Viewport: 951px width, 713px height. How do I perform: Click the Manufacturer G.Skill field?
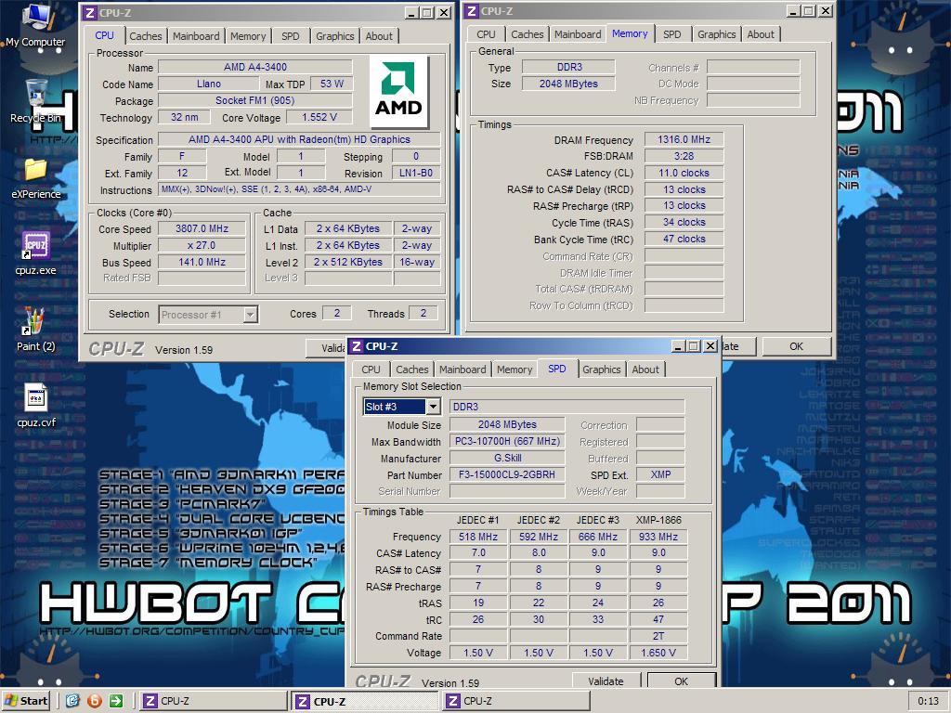[x=507, y=459]
